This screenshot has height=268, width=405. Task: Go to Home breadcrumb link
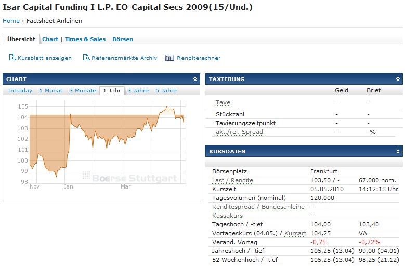pyautogui.click(x=11, y=21)
